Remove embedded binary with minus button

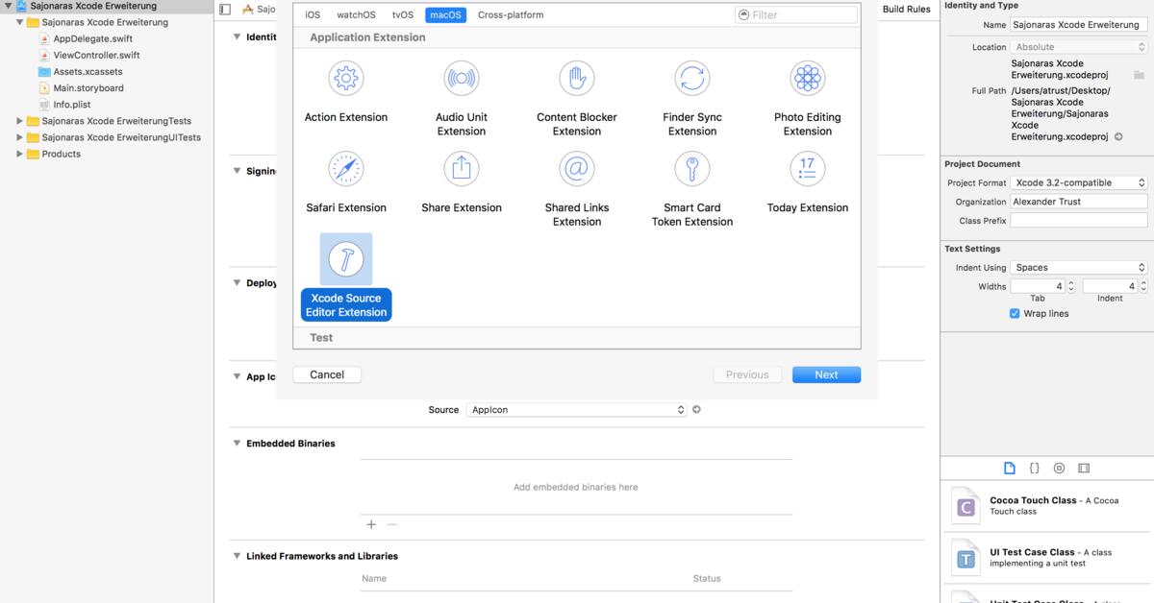[391, 524]
